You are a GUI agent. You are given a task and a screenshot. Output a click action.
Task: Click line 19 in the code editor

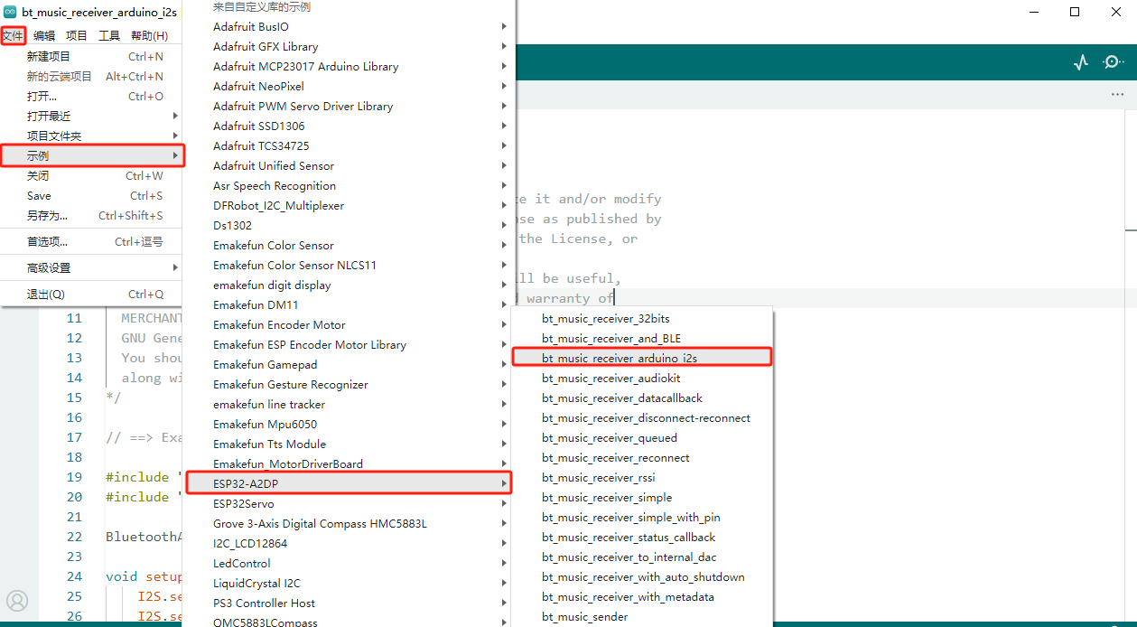click(74, 477)
